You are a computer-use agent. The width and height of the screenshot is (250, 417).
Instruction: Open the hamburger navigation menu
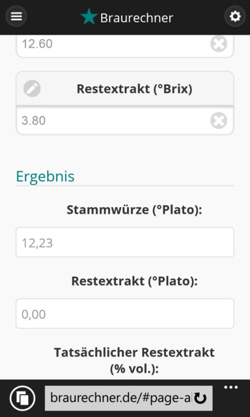tap(16, 16)
